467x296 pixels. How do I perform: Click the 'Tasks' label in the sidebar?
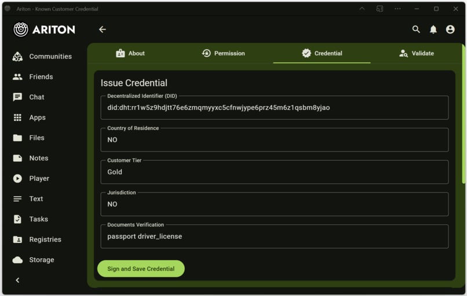click(x=39, y=219)
